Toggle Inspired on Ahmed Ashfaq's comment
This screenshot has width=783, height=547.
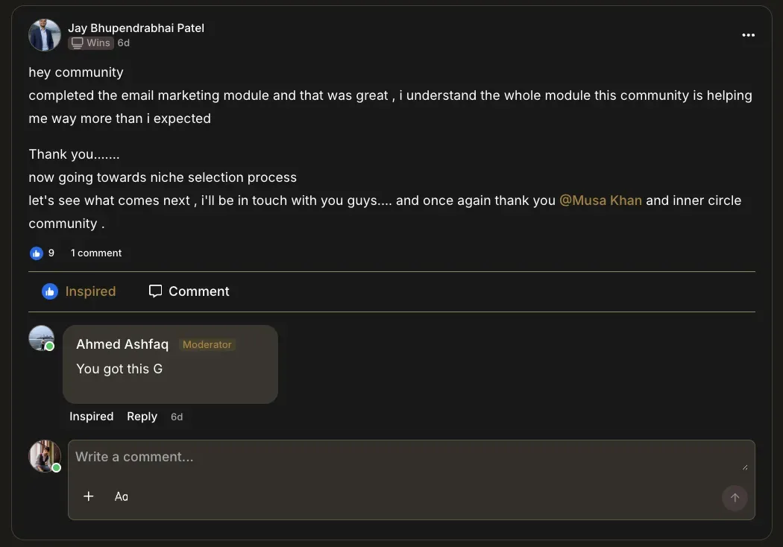[91, 417]
